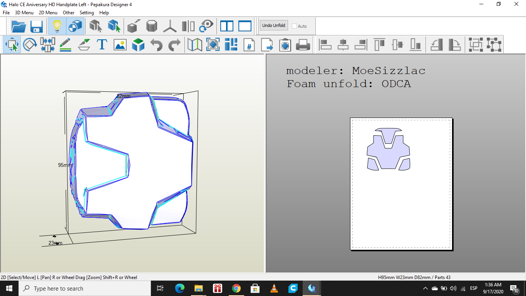
Task: Toggle the light bulb lighting button
Action: (57, 26)
